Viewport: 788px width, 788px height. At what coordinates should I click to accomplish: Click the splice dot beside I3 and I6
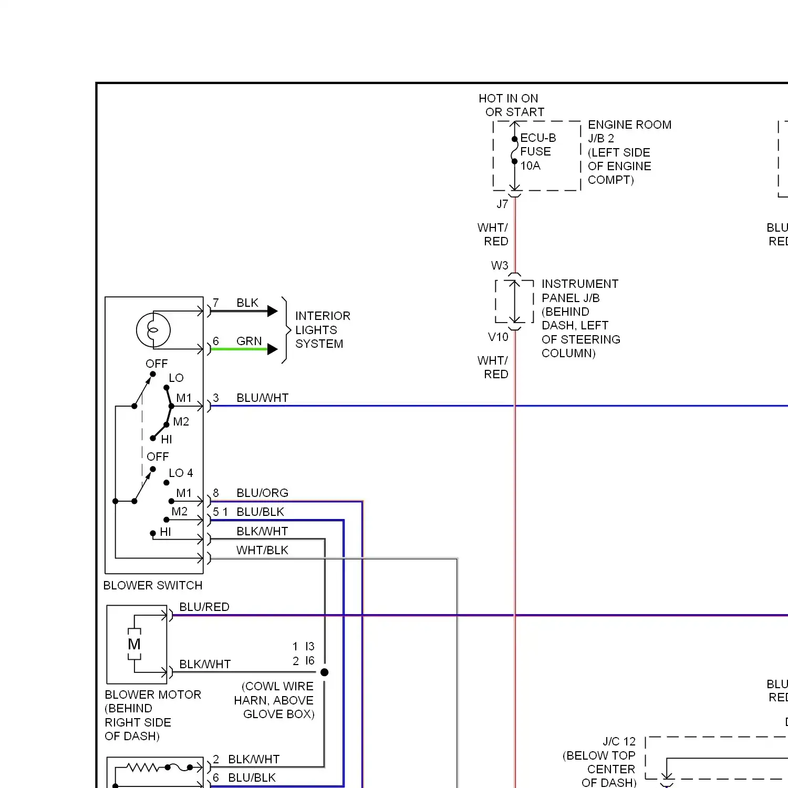pos(324,672)
